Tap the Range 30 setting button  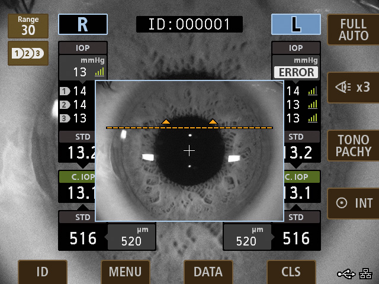pos(28,27)
